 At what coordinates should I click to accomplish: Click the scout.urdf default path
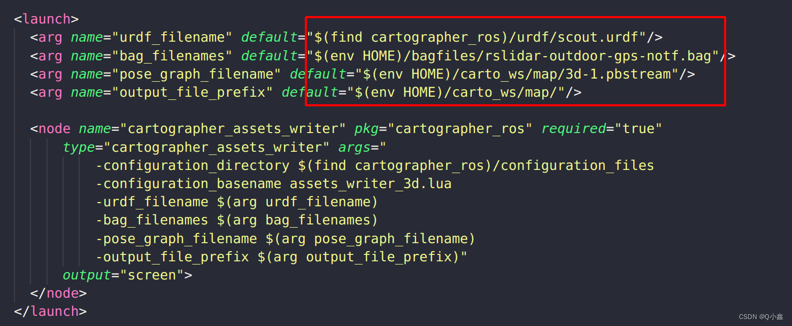point(480,37)
